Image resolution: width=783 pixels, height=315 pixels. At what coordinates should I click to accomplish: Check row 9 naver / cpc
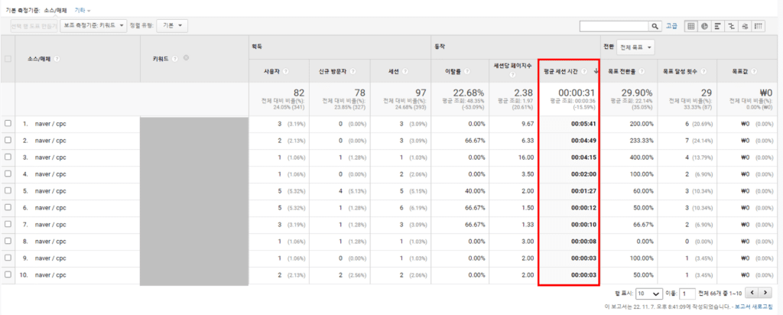pyautogui.click(x=8, y=258)
